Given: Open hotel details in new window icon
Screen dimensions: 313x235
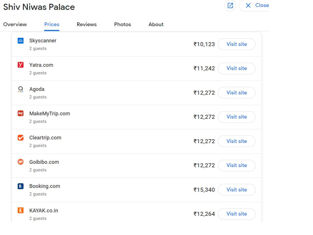Looking at the screenshot, I should [230, 5].
